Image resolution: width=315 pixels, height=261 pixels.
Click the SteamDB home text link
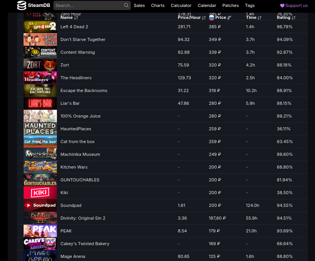[x=39, y=5]
